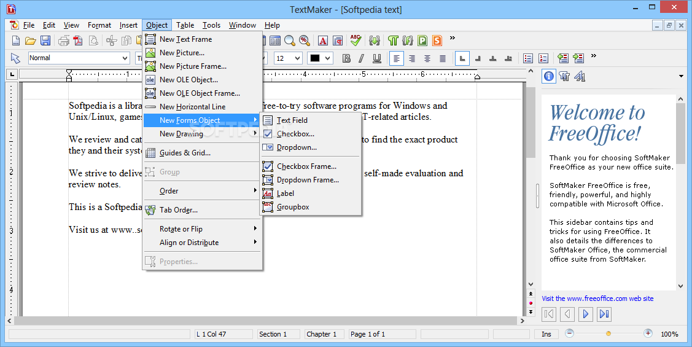Choose New Picture Frame menu entry

click(x=203, y=66)
